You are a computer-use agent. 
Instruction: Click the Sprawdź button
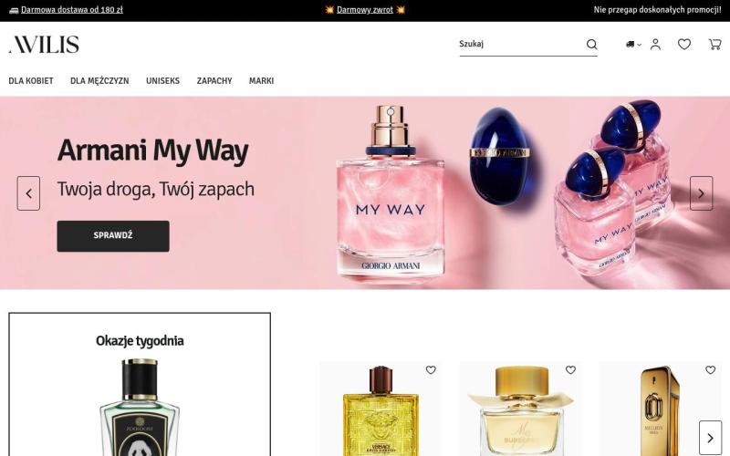113,236
